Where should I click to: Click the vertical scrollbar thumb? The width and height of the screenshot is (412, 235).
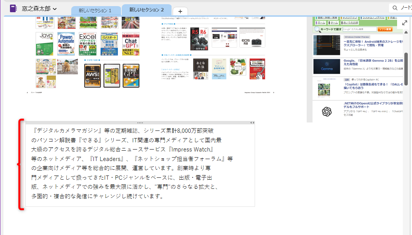[406, 69]
